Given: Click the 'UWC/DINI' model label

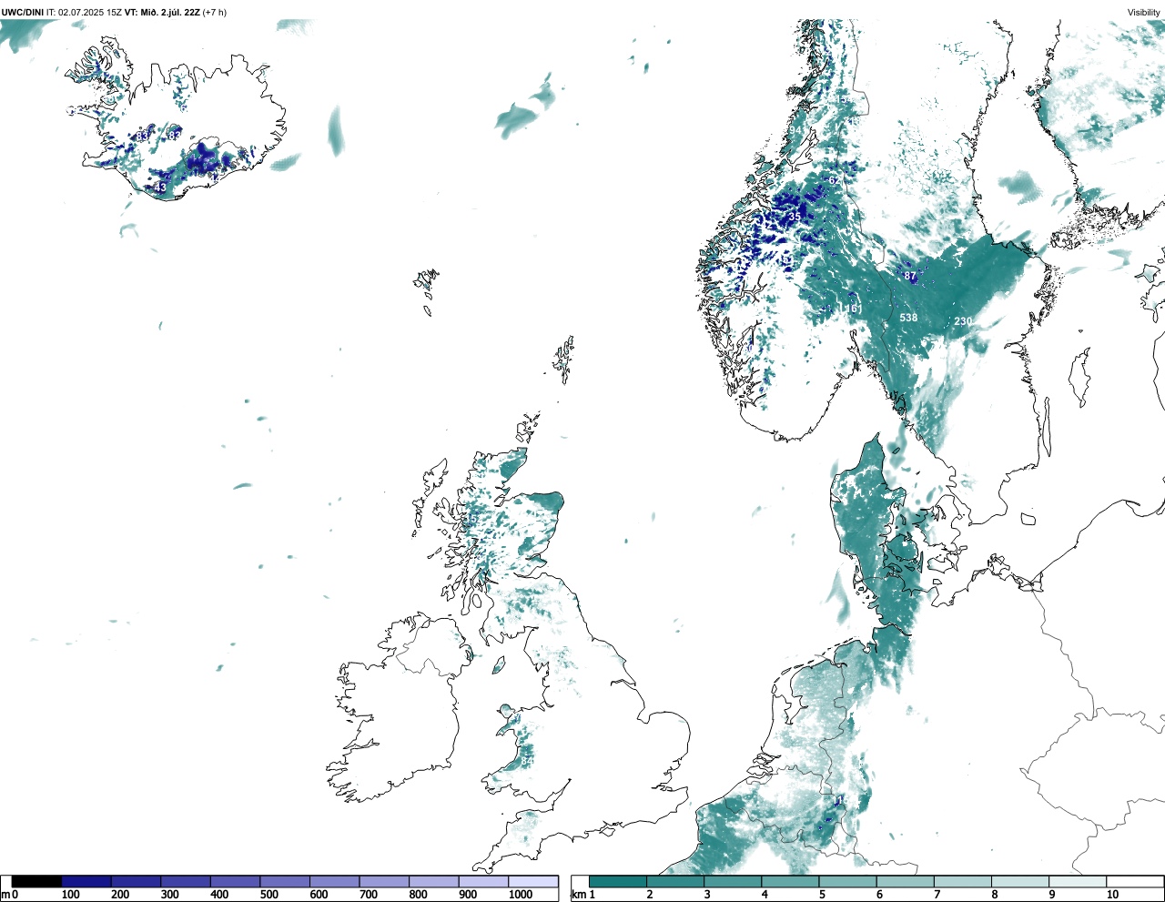Looking at the screenshot, I should pos(23,13).
